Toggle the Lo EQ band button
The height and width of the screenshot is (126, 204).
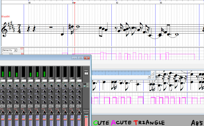click(85, 86)
